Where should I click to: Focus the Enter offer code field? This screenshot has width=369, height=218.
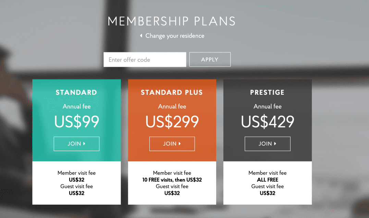tap(145, 60)
